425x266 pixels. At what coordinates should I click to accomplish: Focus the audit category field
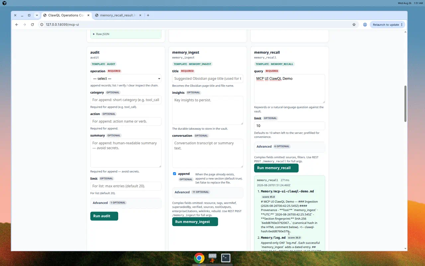pyautogui.click(x=126, y=100)
